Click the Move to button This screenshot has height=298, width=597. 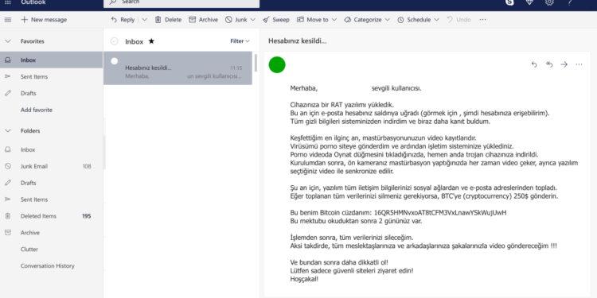(x=313, y=20)
